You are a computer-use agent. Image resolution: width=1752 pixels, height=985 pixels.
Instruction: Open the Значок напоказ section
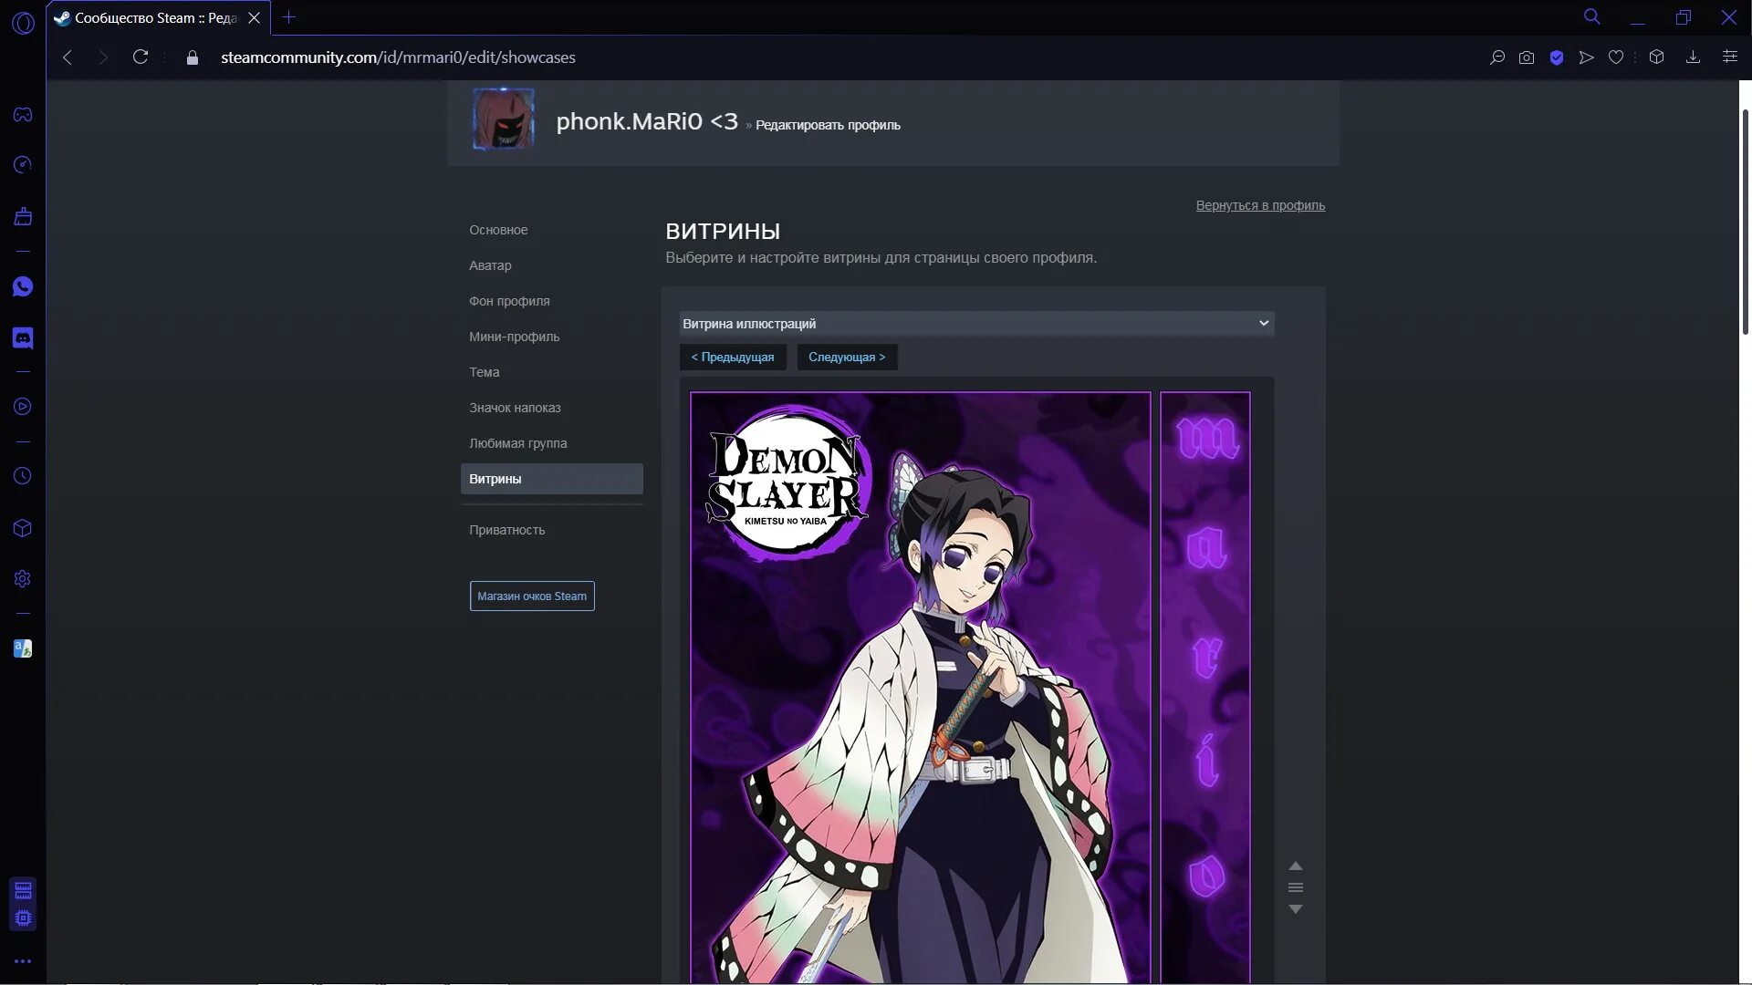coord(515,408)
